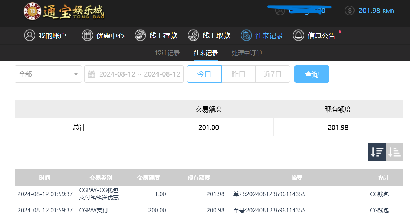Image resolution: width=410 pixels, height=223 pixels.
Task: Select the 今日 date filter
Action: click(204, 74)
